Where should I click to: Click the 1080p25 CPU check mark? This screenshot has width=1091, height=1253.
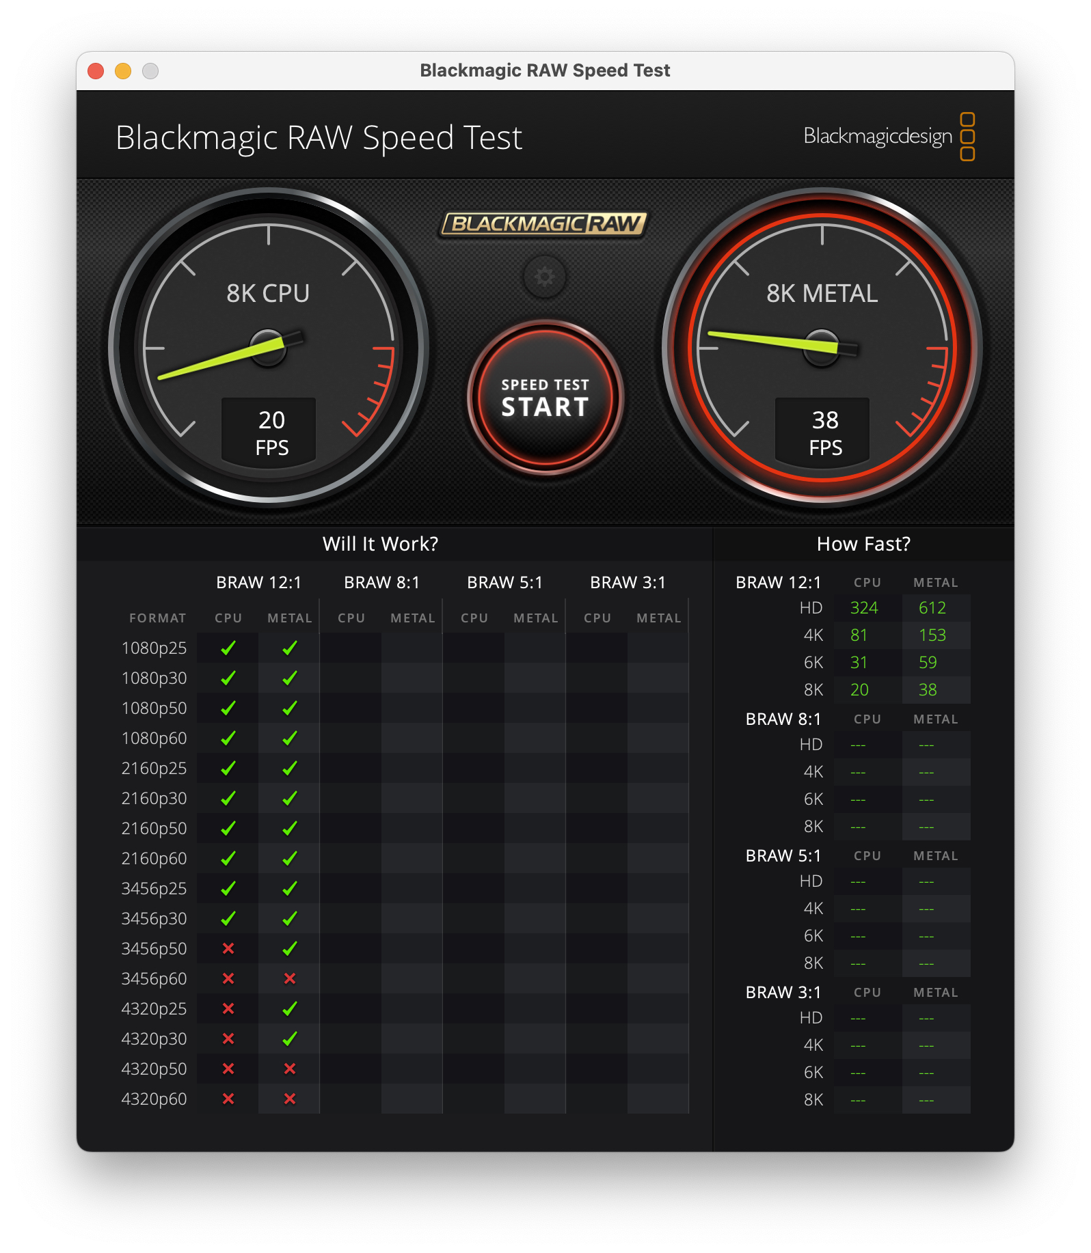click(x=228, y=648)
